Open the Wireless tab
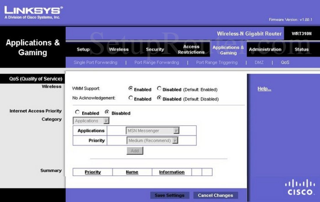 click(118, 49)
